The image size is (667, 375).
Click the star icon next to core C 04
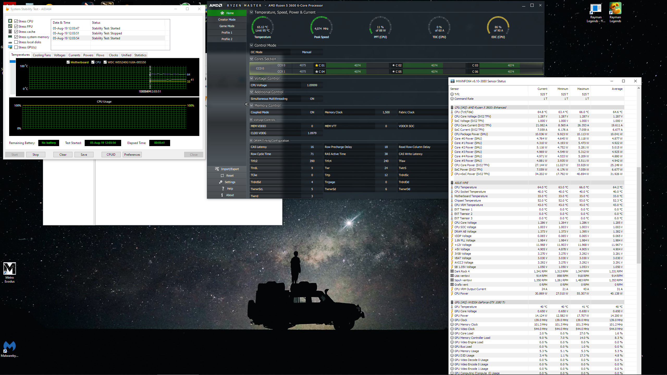317,72
